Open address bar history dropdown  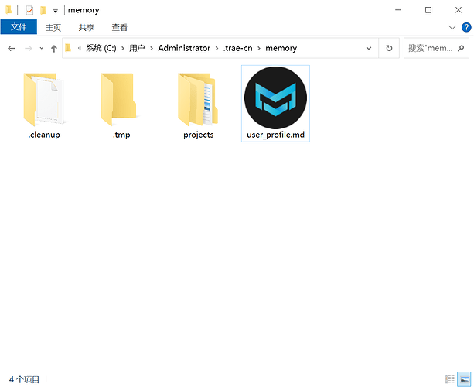pos(369,48)
